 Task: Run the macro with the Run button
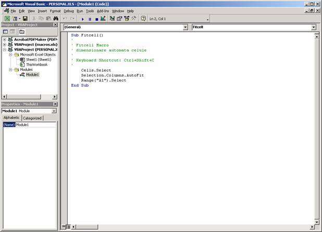click(x=82, y=18)
